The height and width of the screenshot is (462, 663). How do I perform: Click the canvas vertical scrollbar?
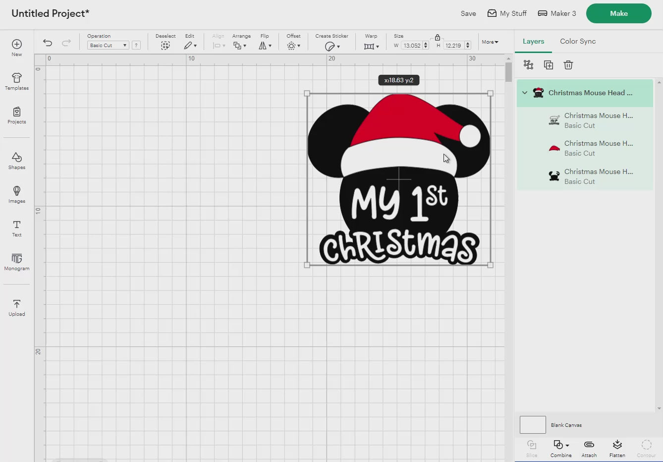point(508,72)
